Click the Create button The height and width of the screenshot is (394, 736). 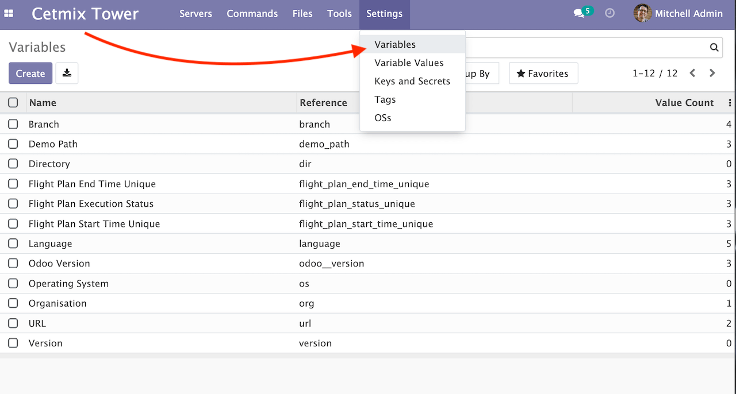30,73
